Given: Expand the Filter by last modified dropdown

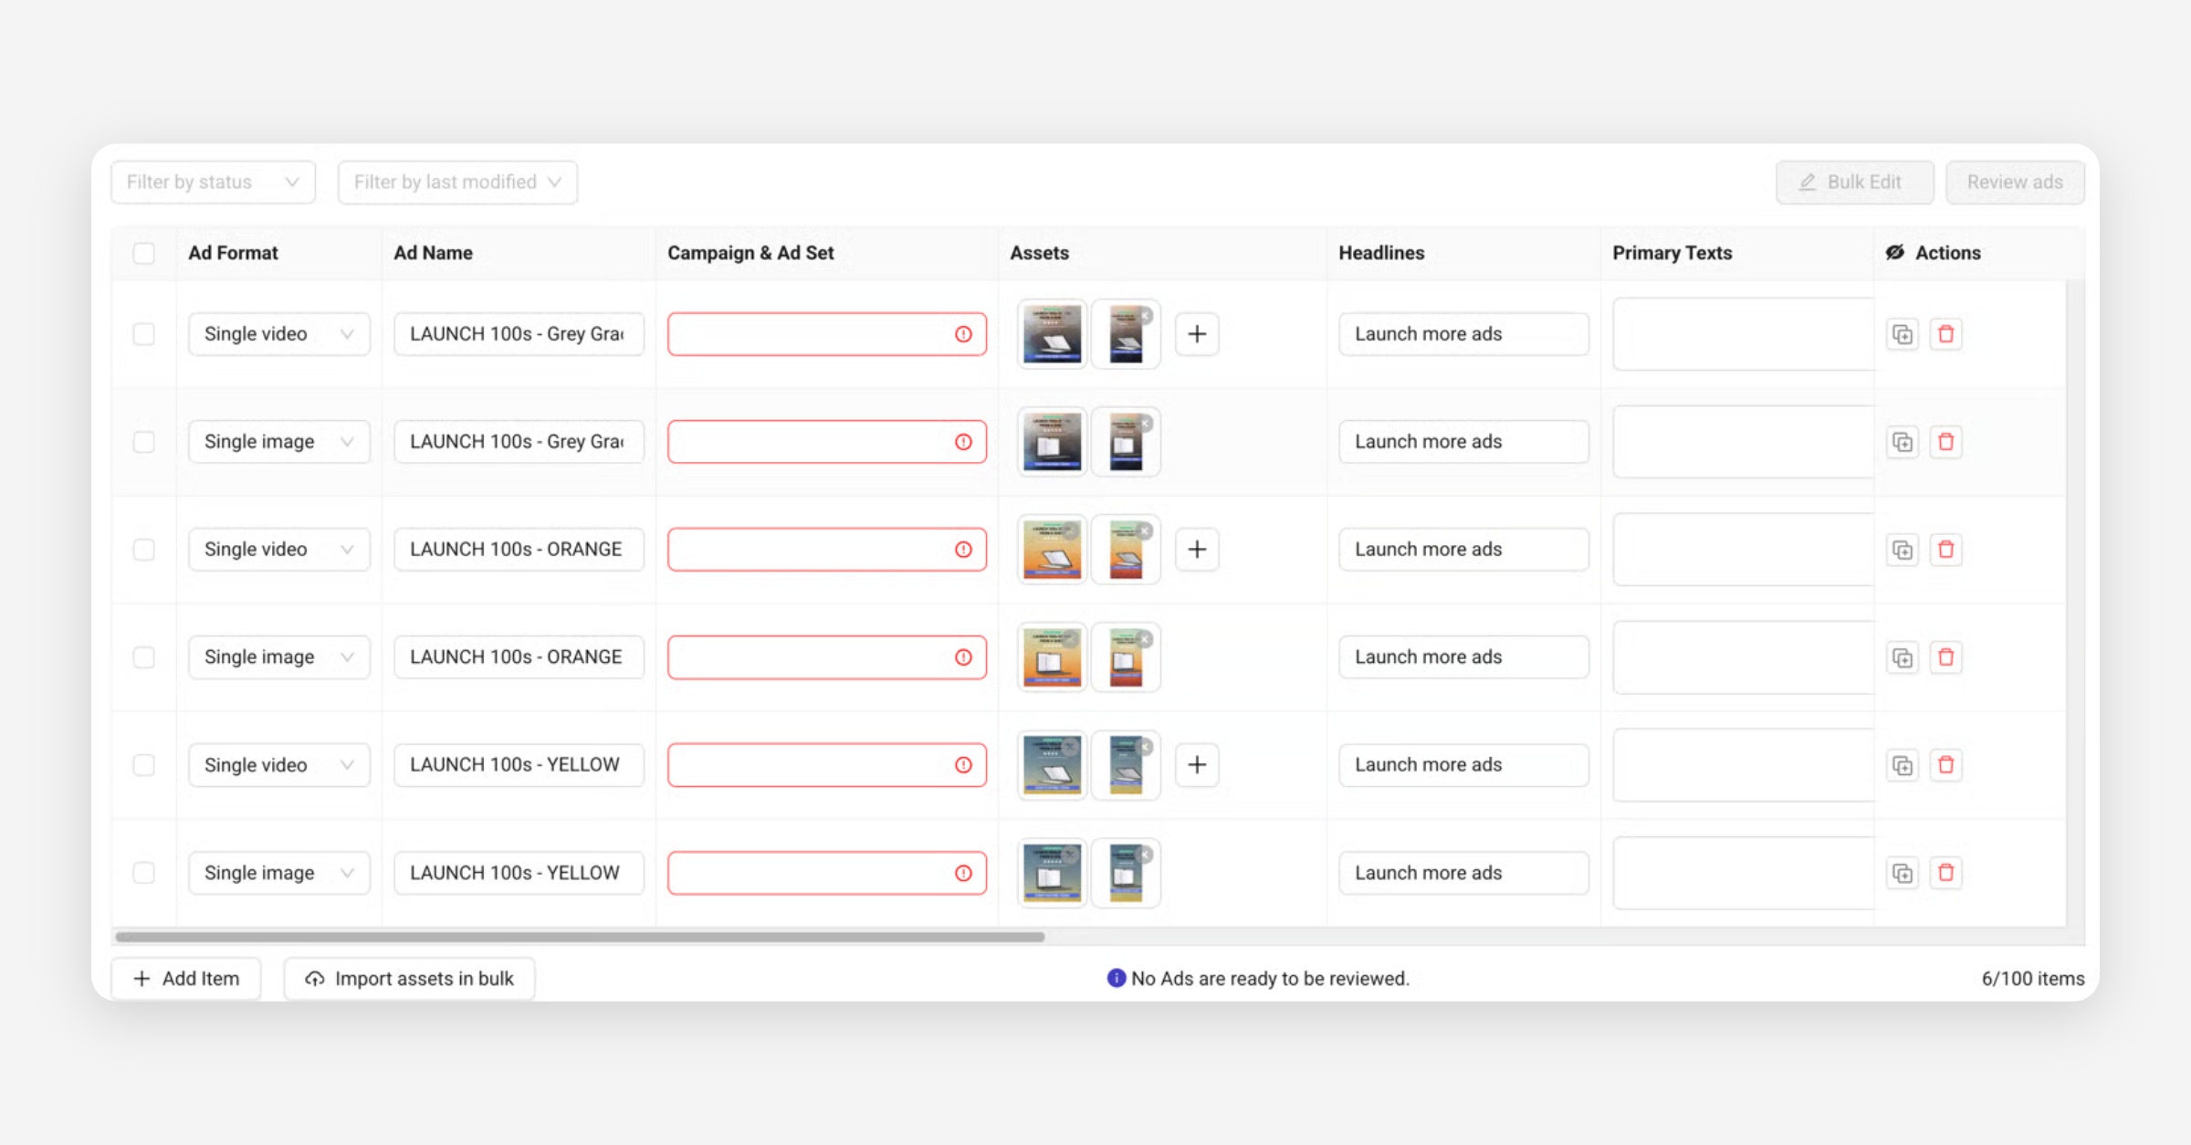Looking at the screenshot, I should point(457,183).
